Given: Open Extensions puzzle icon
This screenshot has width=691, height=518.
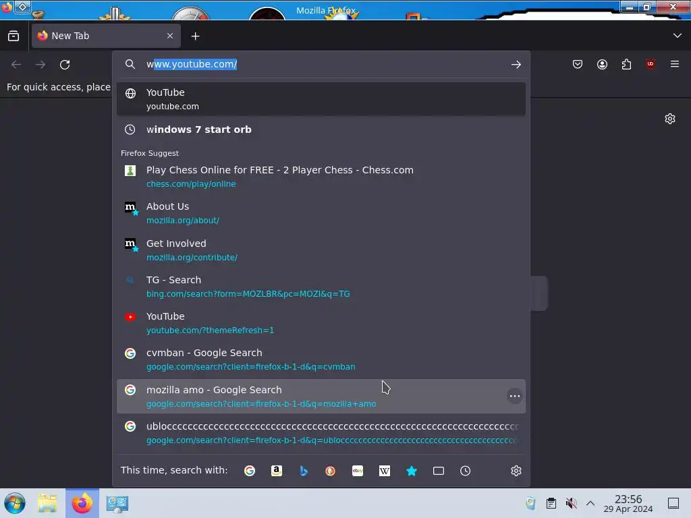Looking at the screenshot, I should 626,64.
